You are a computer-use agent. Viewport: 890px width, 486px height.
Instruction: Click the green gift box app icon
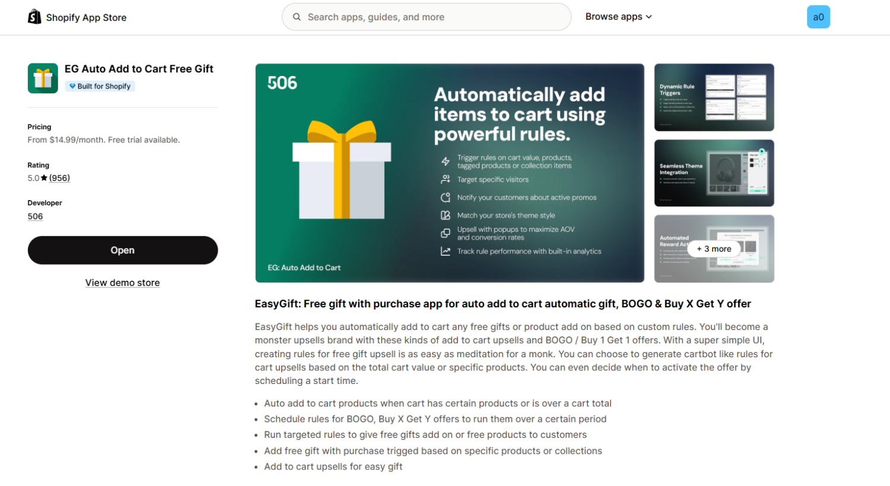click(x=42, y=78)
